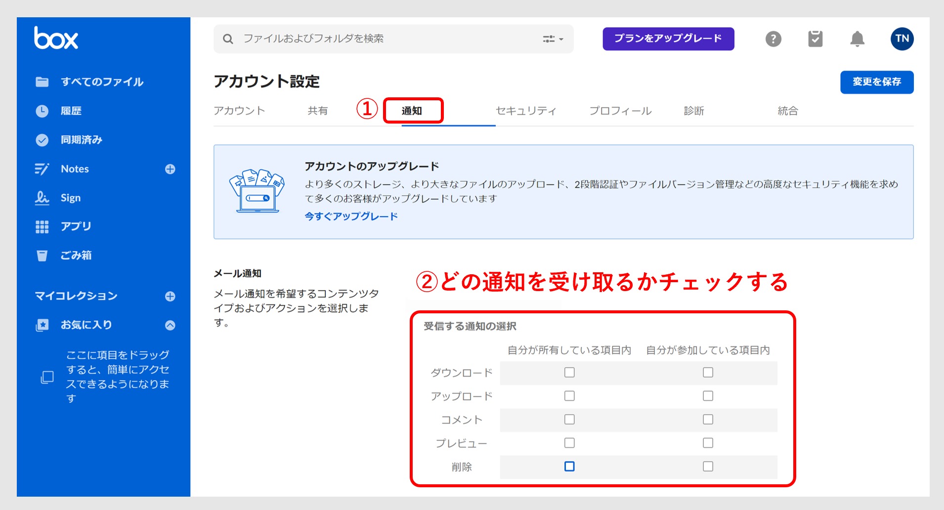Go to 同期済み in sidebar
Image resolution: width=944 pixels, height=510 pixels.
[82, 140]
